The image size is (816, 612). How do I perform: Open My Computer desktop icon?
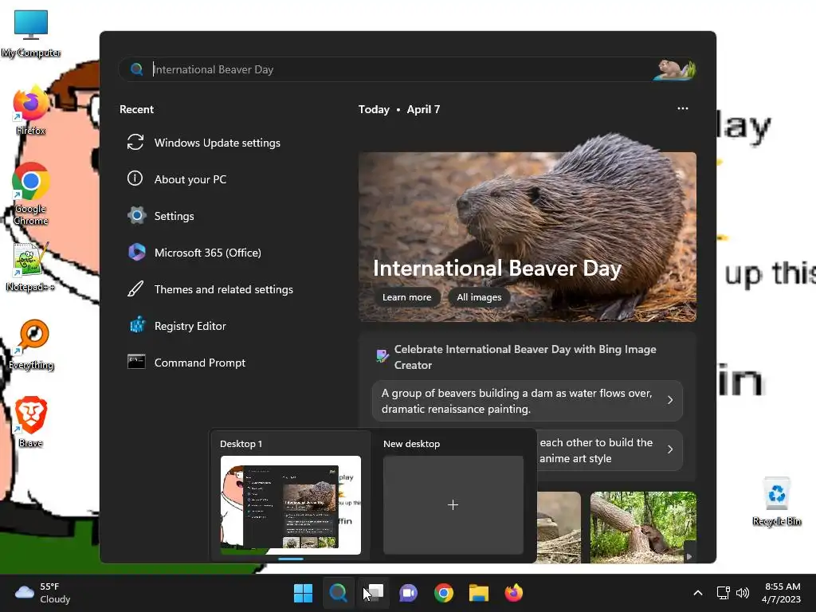pyautogui.click(x=31, y=33)
